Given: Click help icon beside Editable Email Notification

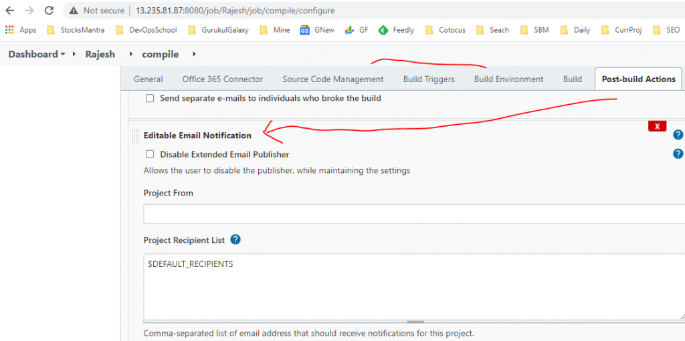Looking at the screenshot, I should [x=678, y=135].
